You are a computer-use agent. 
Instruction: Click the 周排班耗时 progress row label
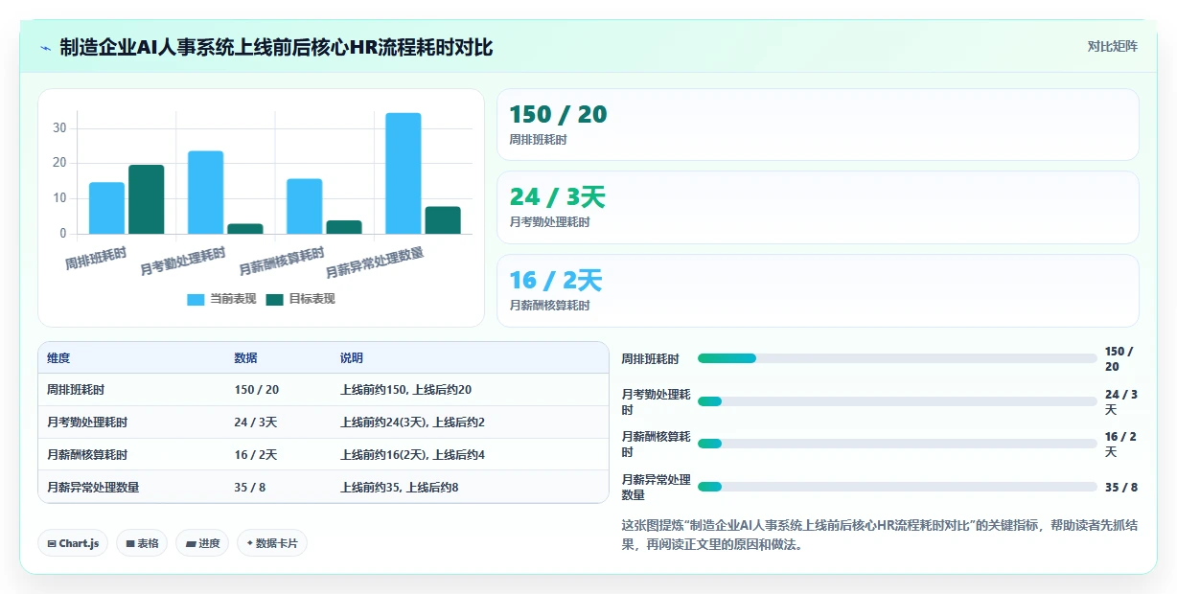click(x=650, y=359)
